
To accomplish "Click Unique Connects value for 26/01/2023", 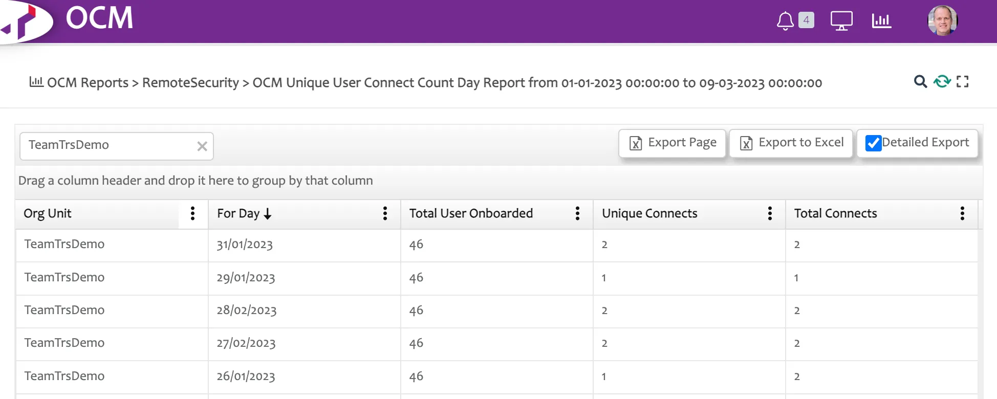I will pyautogui.click(x=604, y=376).
